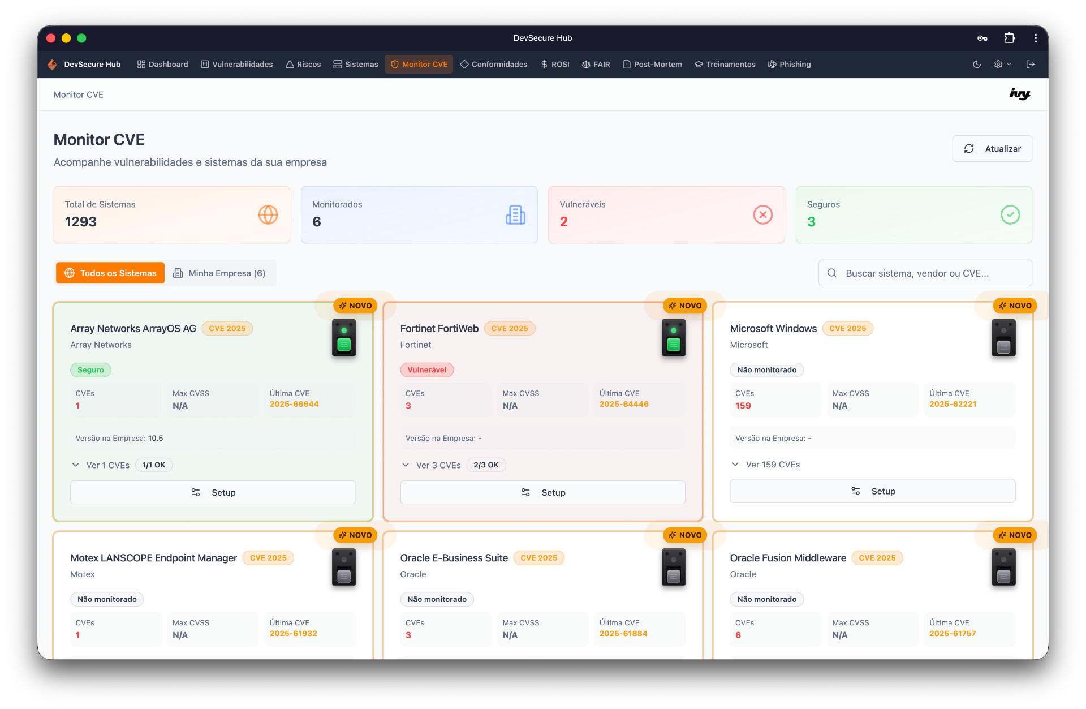
Task: Click Última CVE 2025-61757
Action: click(953, 634)
